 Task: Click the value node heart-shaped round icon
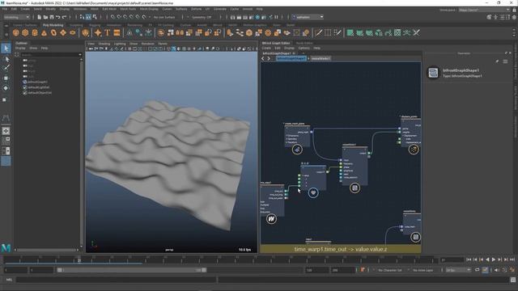(313, 192)
